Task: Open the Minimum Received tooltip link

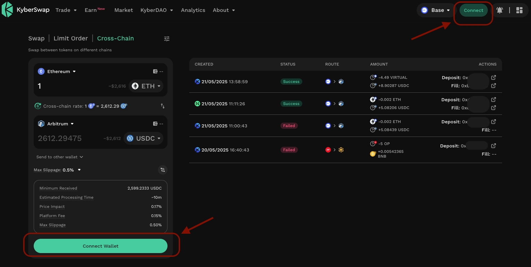Action: click(x=58, y=188)
